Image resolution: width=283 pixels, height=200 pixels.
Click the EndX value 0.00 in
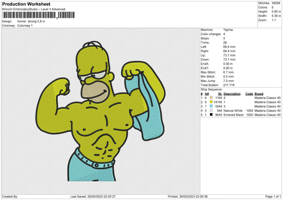(x=228, y=64)
